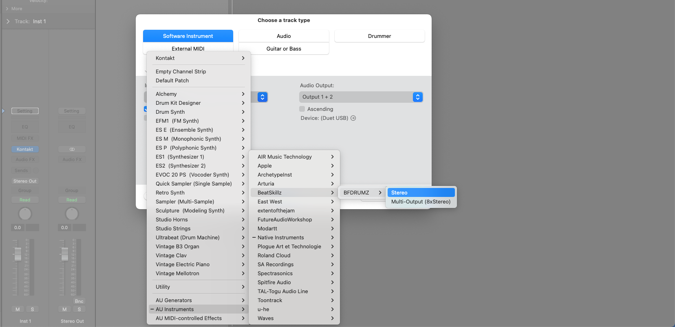The width and height of the screenshot is (675, 327).
Task: Open Stereo Out output slot
Action: pos(25,181)
